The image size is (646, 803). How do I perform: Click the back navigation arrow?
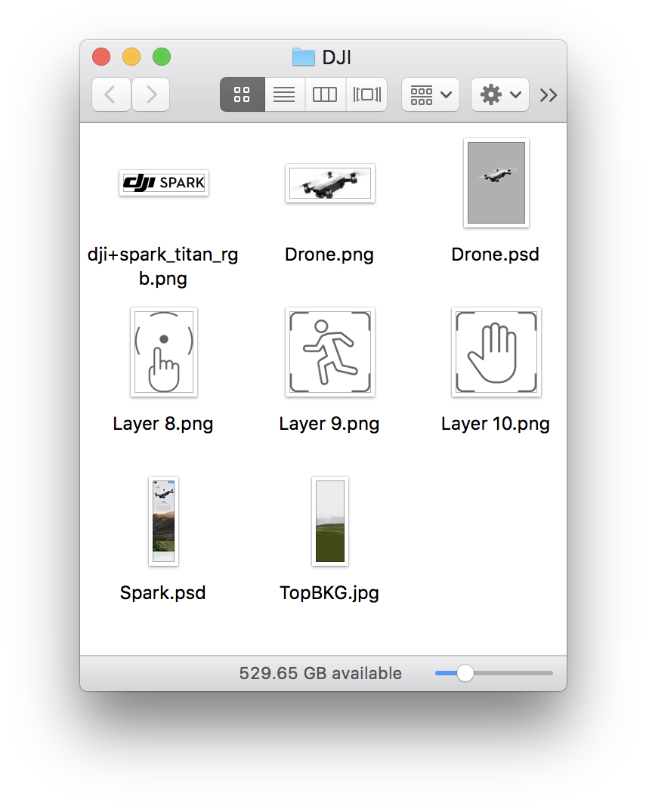click(x=111, y=94)
